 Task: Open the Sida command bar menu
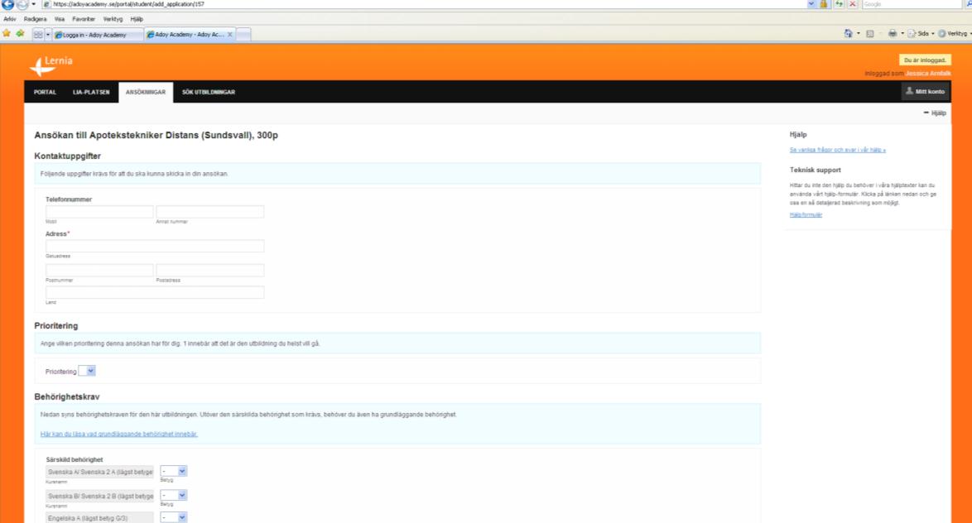pyautogui.click(x=921, y=33)
